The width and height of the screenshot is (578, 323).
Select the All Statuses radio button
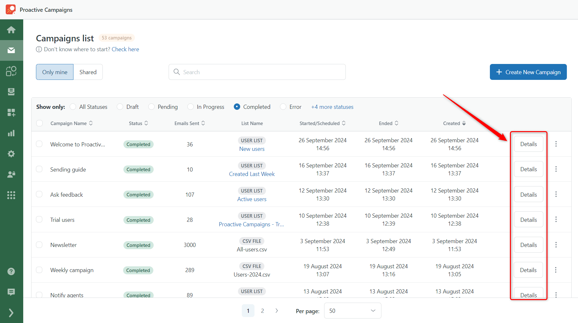pos(73,107)
